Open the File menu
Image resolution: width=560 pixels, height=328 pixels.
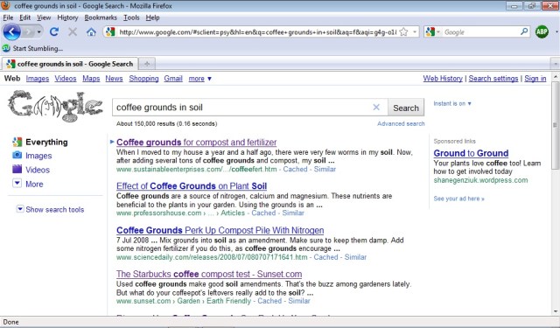tap(8, 17)
